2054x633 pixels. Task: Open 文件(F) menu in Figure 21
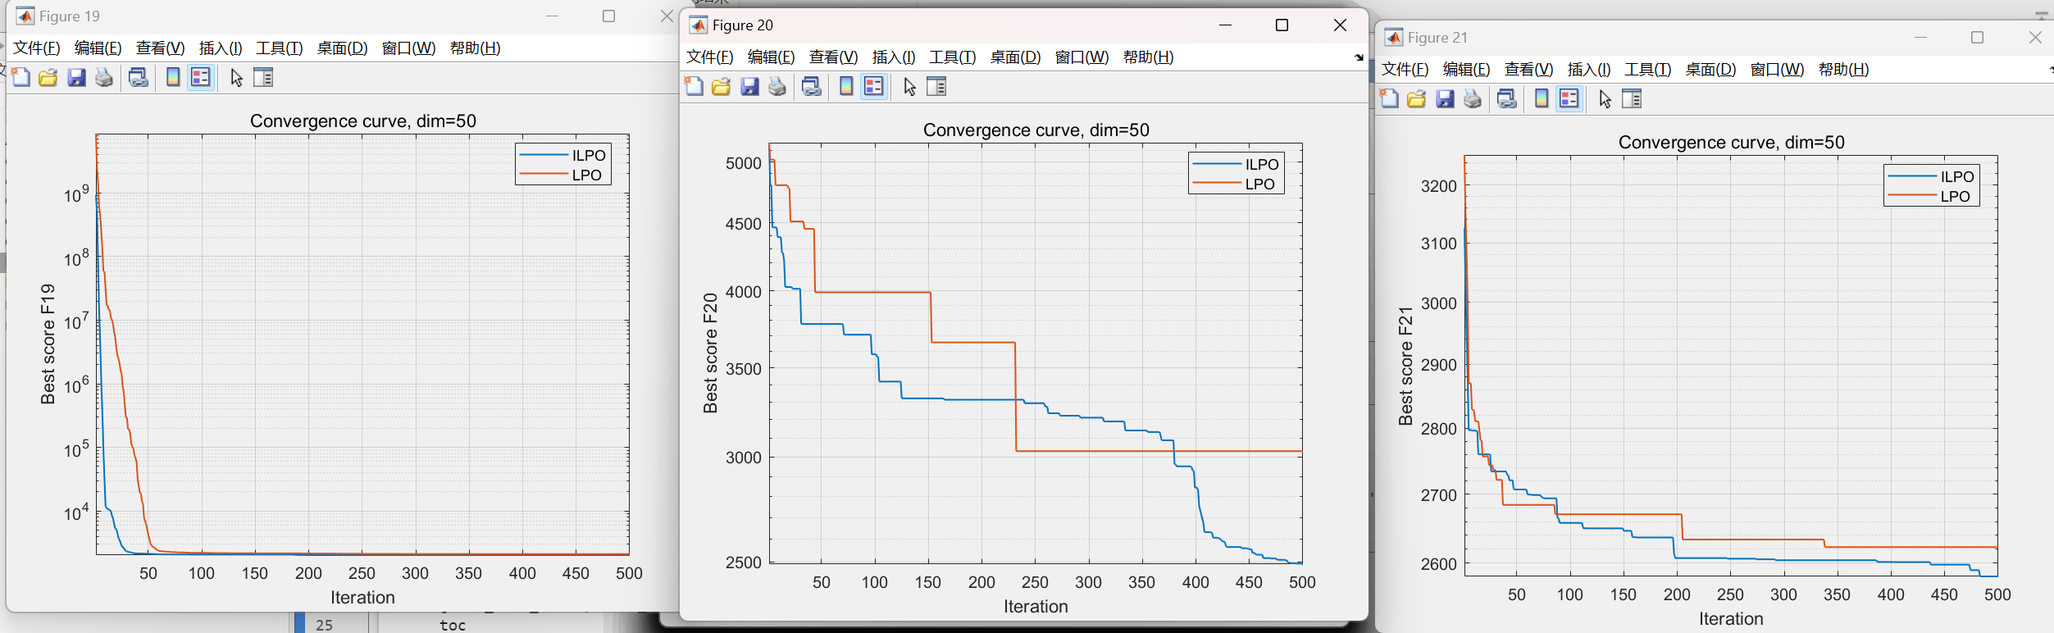click(x=1405, y=70)
